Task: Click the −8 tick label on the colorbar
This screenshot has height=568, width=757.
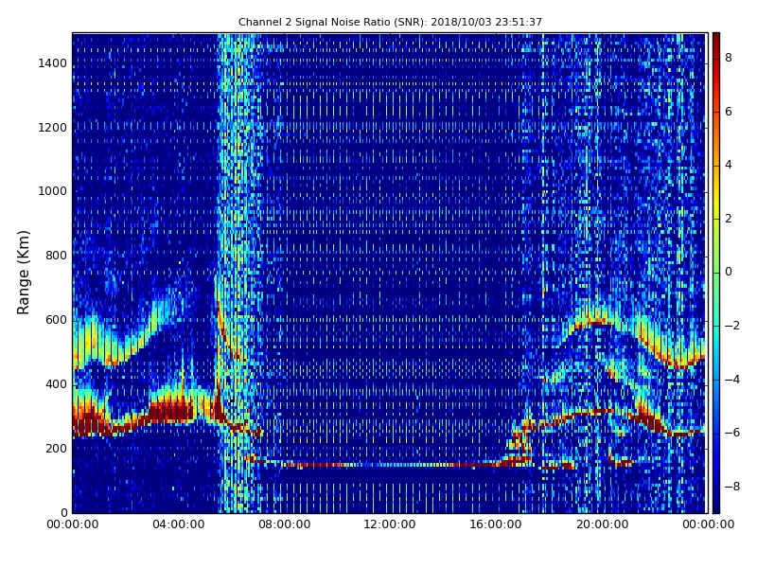Action: (732, 487)
